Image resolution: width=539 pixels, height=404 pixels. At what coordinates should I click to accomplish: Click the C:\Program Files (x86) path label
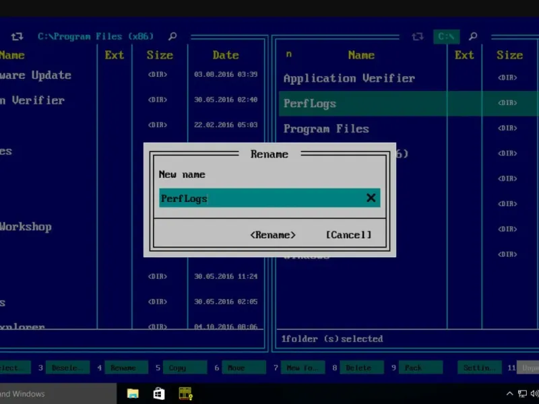click(96, 36)
